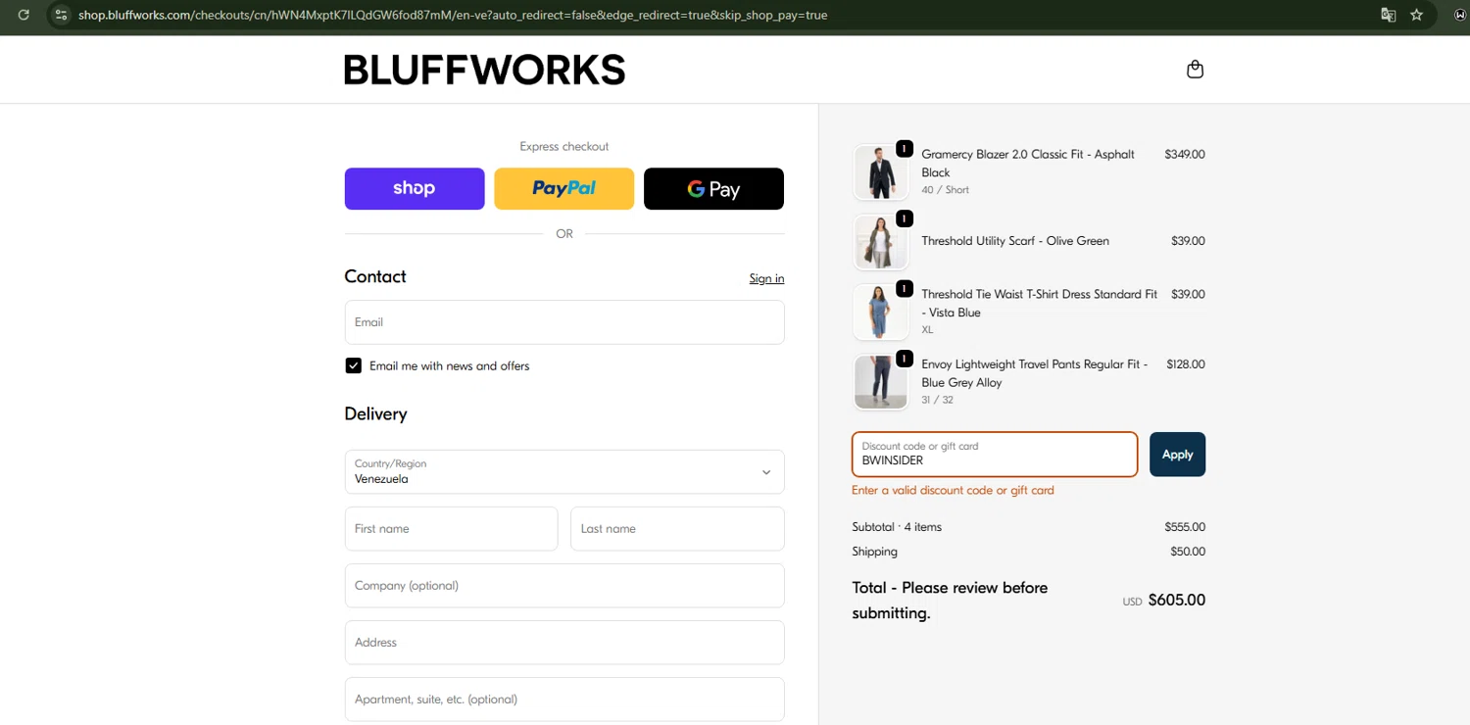Uncheck Email me with news and offers

tap(354, 365)
